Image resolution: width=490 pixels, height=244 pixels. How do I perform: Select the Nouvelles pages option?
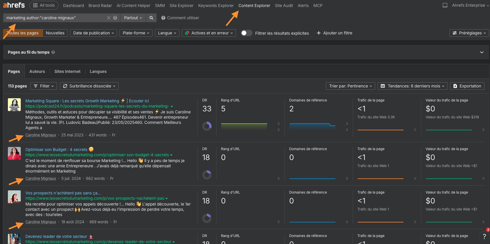(55, 33)
